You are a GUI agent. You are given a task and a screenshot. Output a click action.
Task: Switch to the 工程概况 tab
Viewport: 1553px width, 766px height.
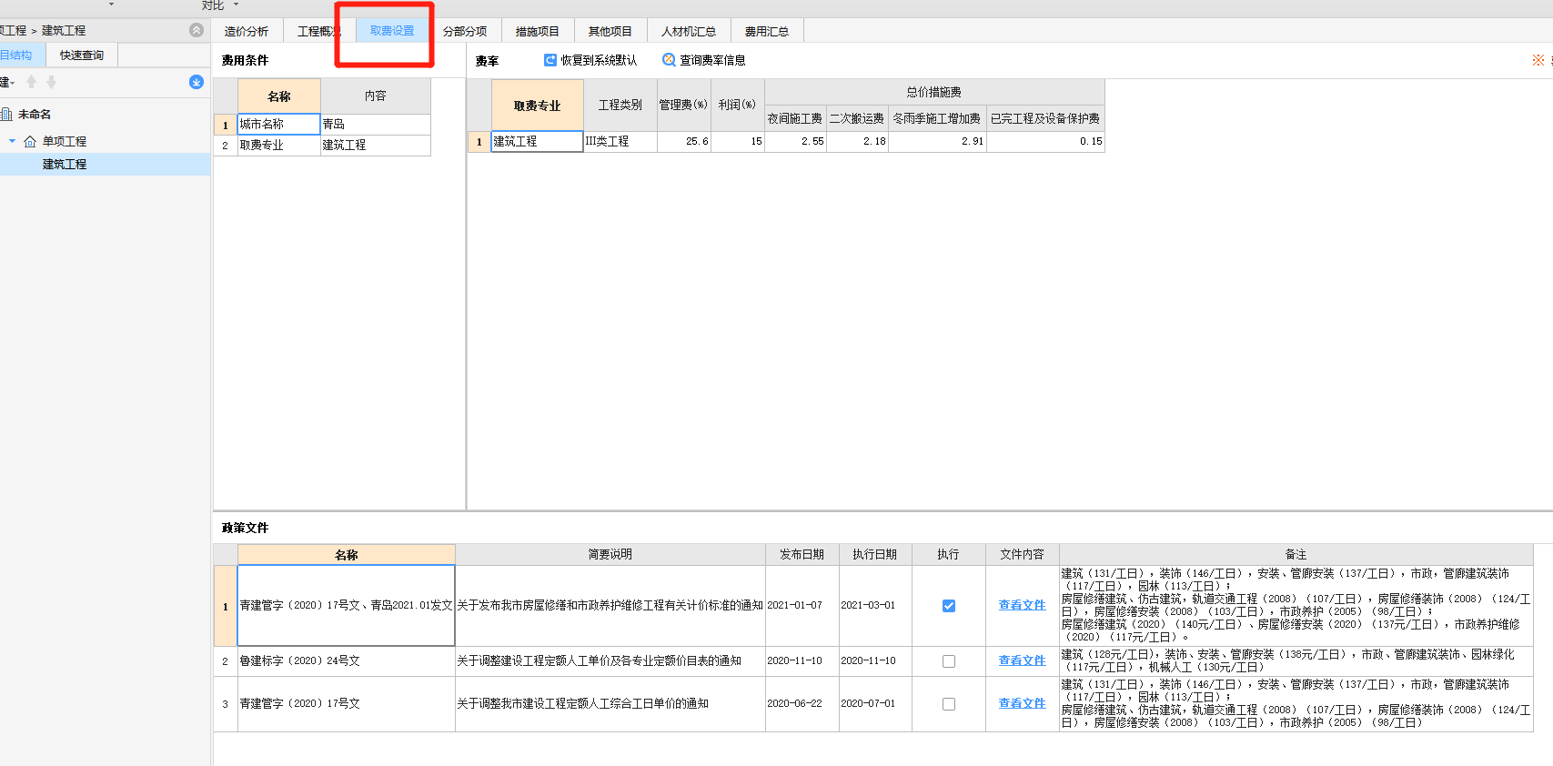click(x=318, y=31)
